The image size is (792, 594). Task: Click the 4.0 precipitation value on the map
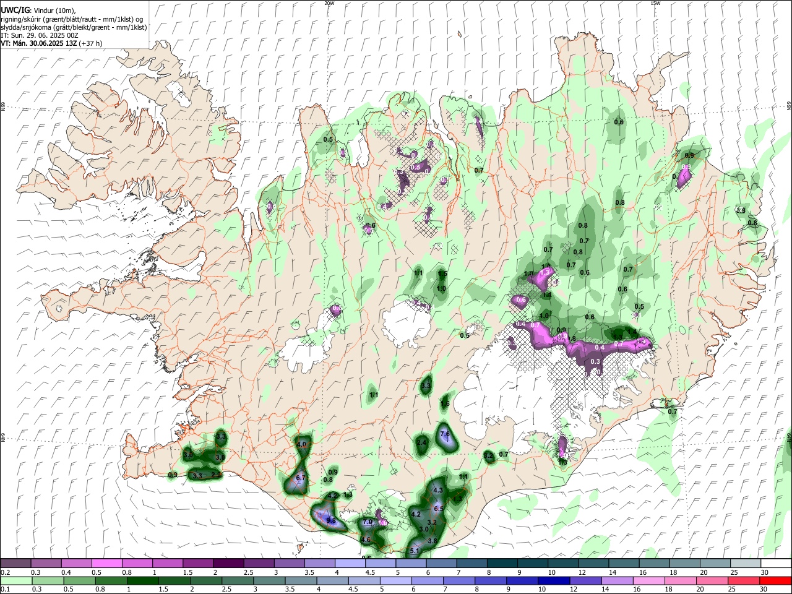[302, 444]
